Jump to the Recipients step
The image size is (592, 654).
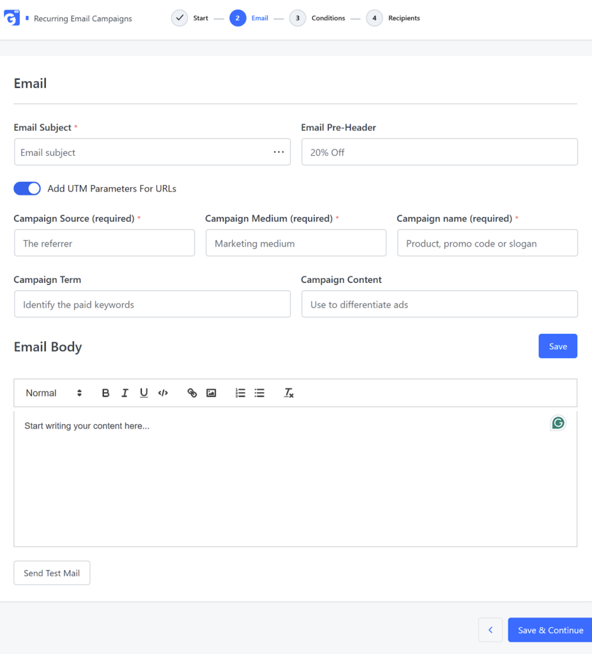(x=404, y=18)
